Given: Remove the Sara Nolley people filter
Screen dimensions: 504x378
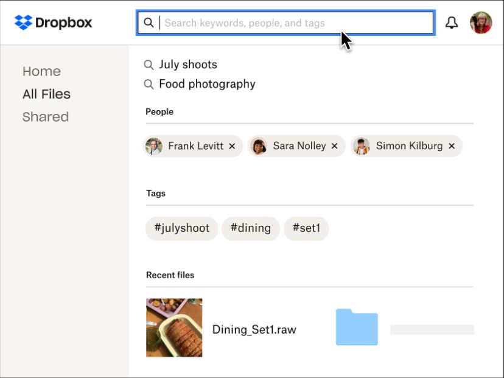Looking at the screenshot, I should click(x=334, y=146).
